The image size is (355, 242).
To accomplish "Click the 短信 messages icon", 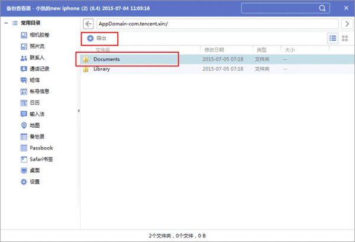I will pos(24,80).
